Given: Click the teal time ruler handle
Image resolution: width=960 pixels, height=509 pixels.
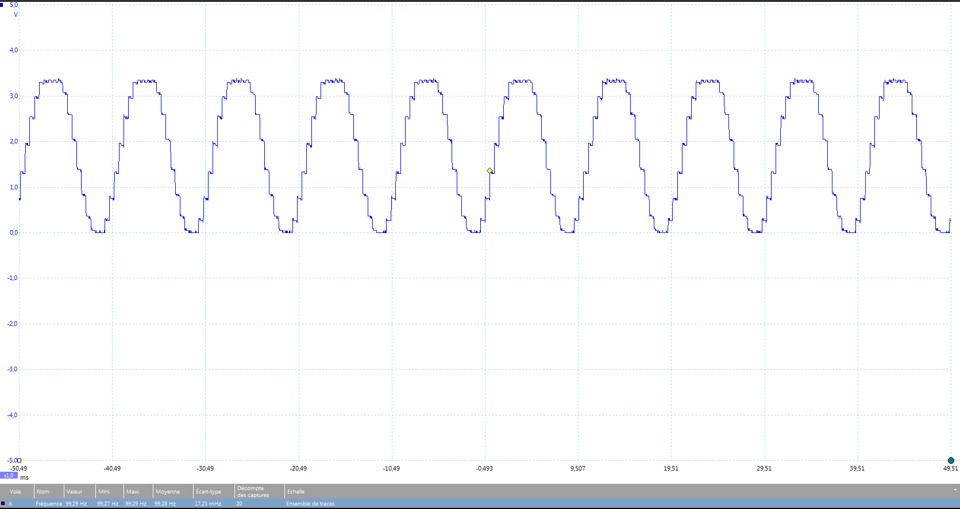Looking at the screenshot, I should pyautogui.click(x=951, y=460).
